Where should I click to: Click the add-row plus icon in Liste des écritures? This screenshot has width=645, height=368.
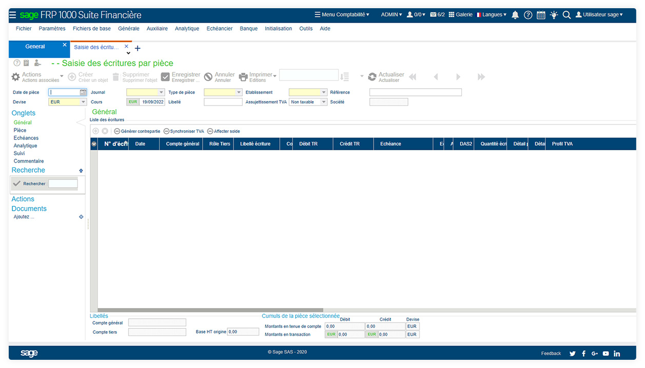pyautogui.click(x=95, y=131)
